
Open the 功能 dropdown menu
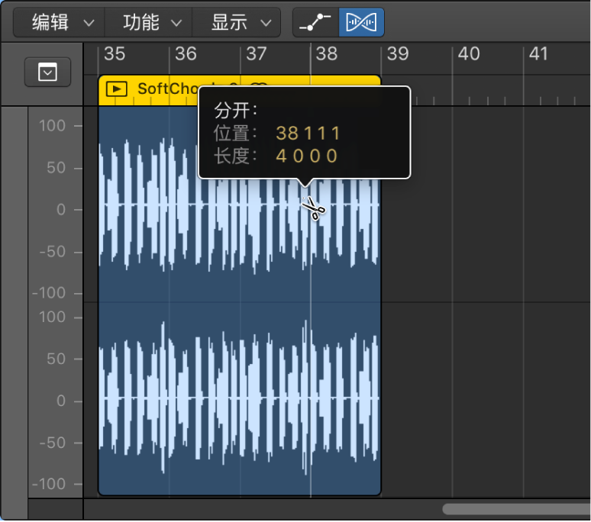tap(152, 23)
